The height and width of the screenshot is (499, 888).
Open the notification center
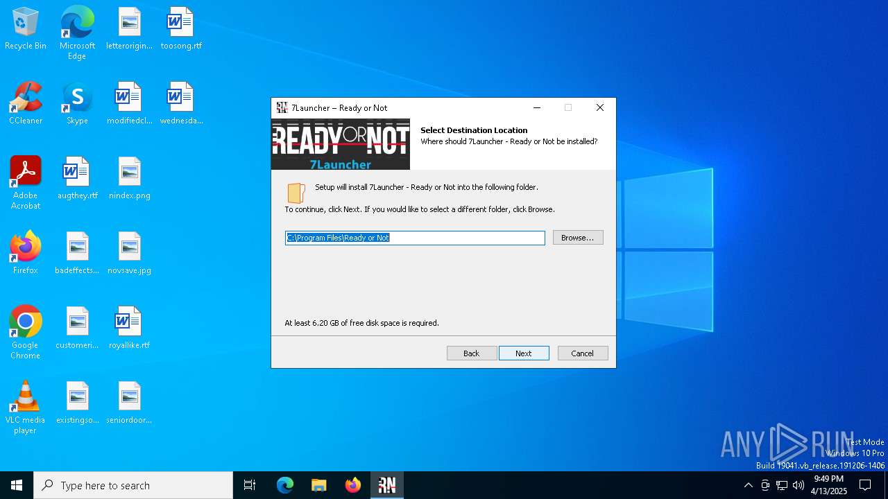pyautogui.click(x=865, y=485)
